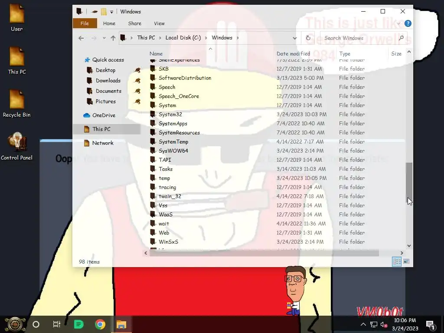Click the new folder icon in title bar
Image resolution: width=444 pixels, height=333 pixels.
(104, 12)
